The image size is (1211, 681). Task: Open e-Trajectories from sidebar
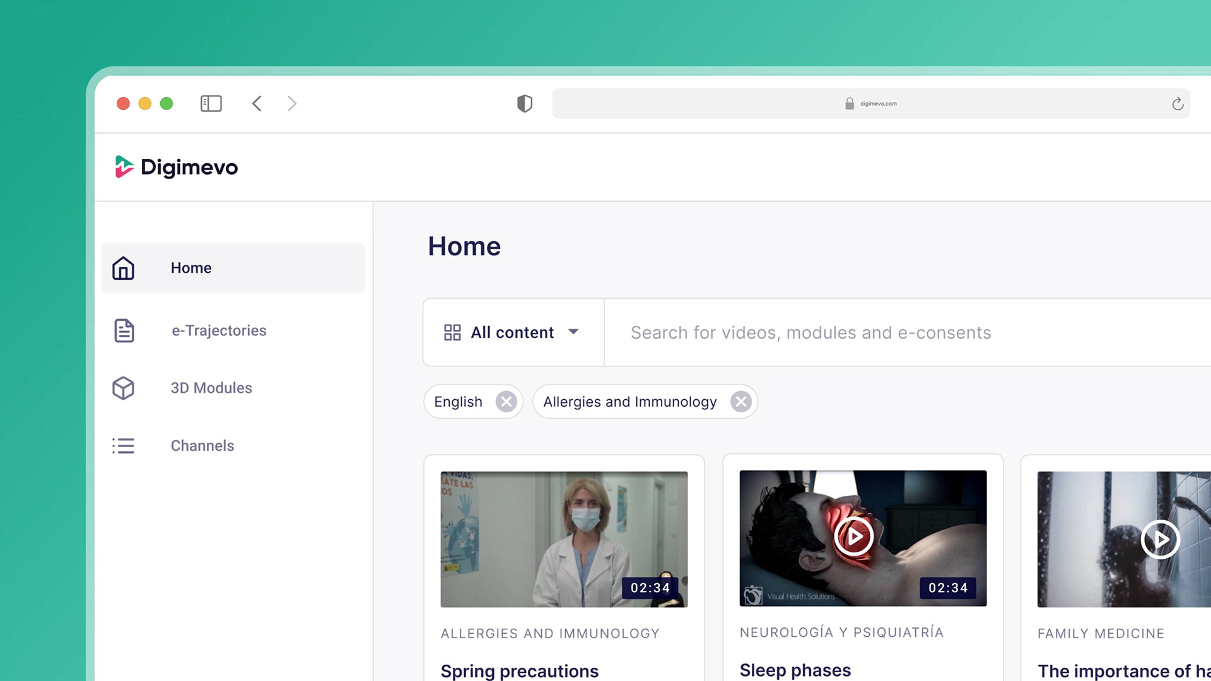coord(218,330)
